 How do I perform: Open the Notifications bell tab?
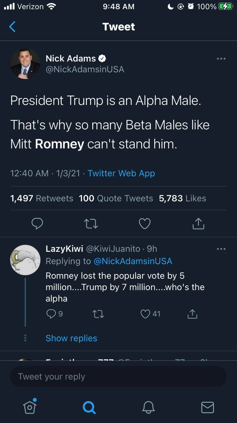point(149,407)
